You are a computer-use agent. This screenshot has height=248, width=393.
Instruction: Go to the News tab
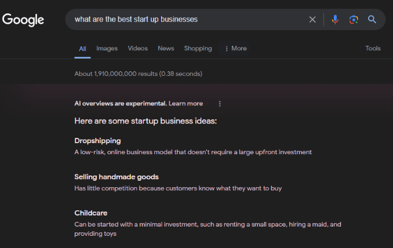(166, 49)
